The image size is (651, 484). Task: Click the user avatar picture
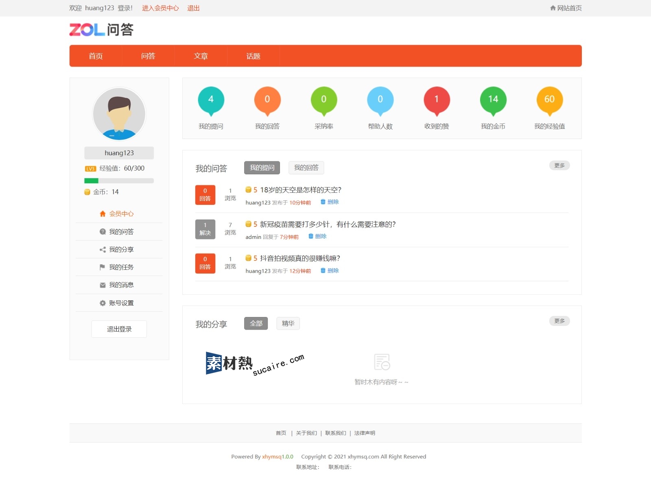point(119,114)
